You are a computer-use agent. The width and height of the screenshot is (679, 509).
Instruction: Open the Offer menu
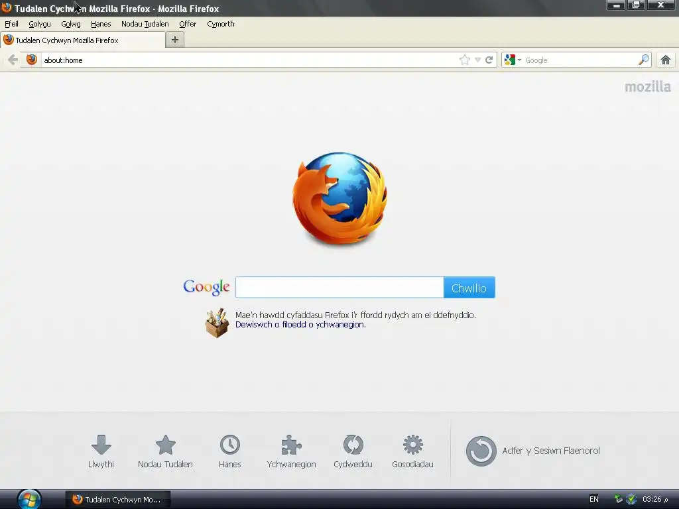188,24
